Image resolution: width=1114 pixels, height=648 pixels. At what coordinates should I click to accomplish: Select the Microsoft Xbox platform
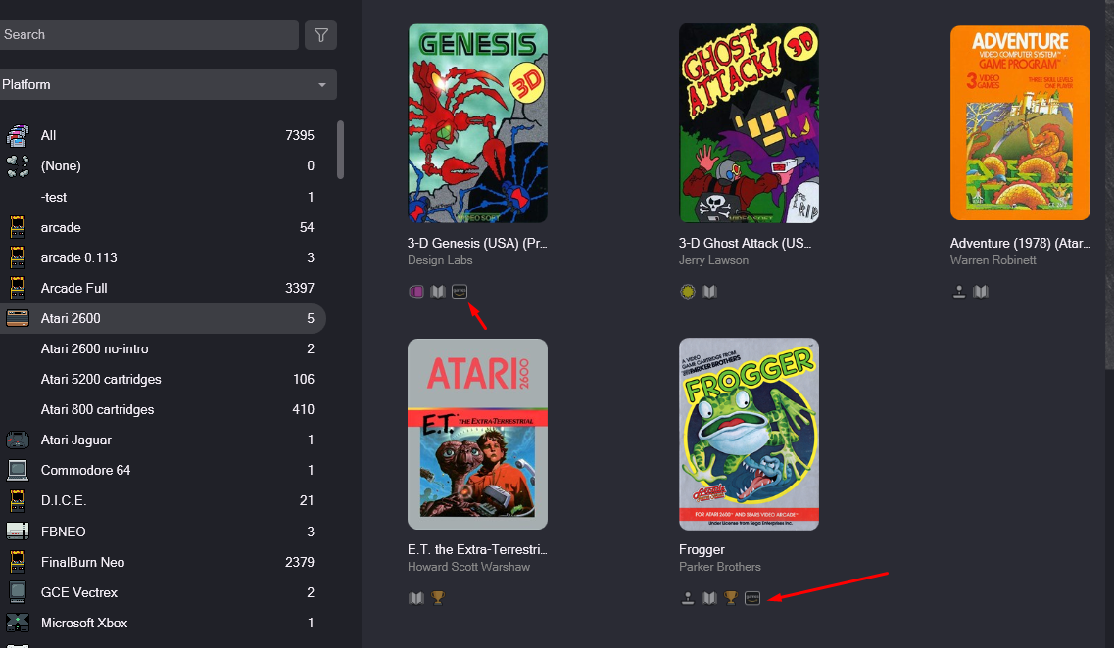click(163, 623)
